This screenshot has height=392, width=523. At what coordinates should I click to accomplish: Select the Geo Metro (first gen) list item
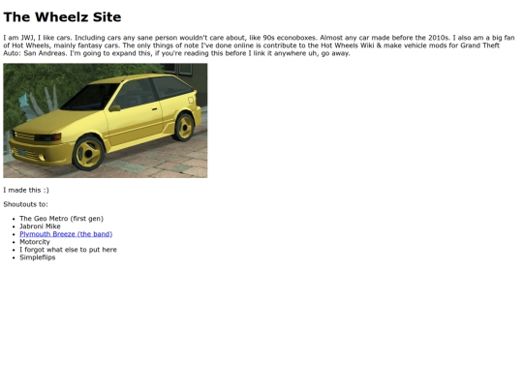point(62,219)
